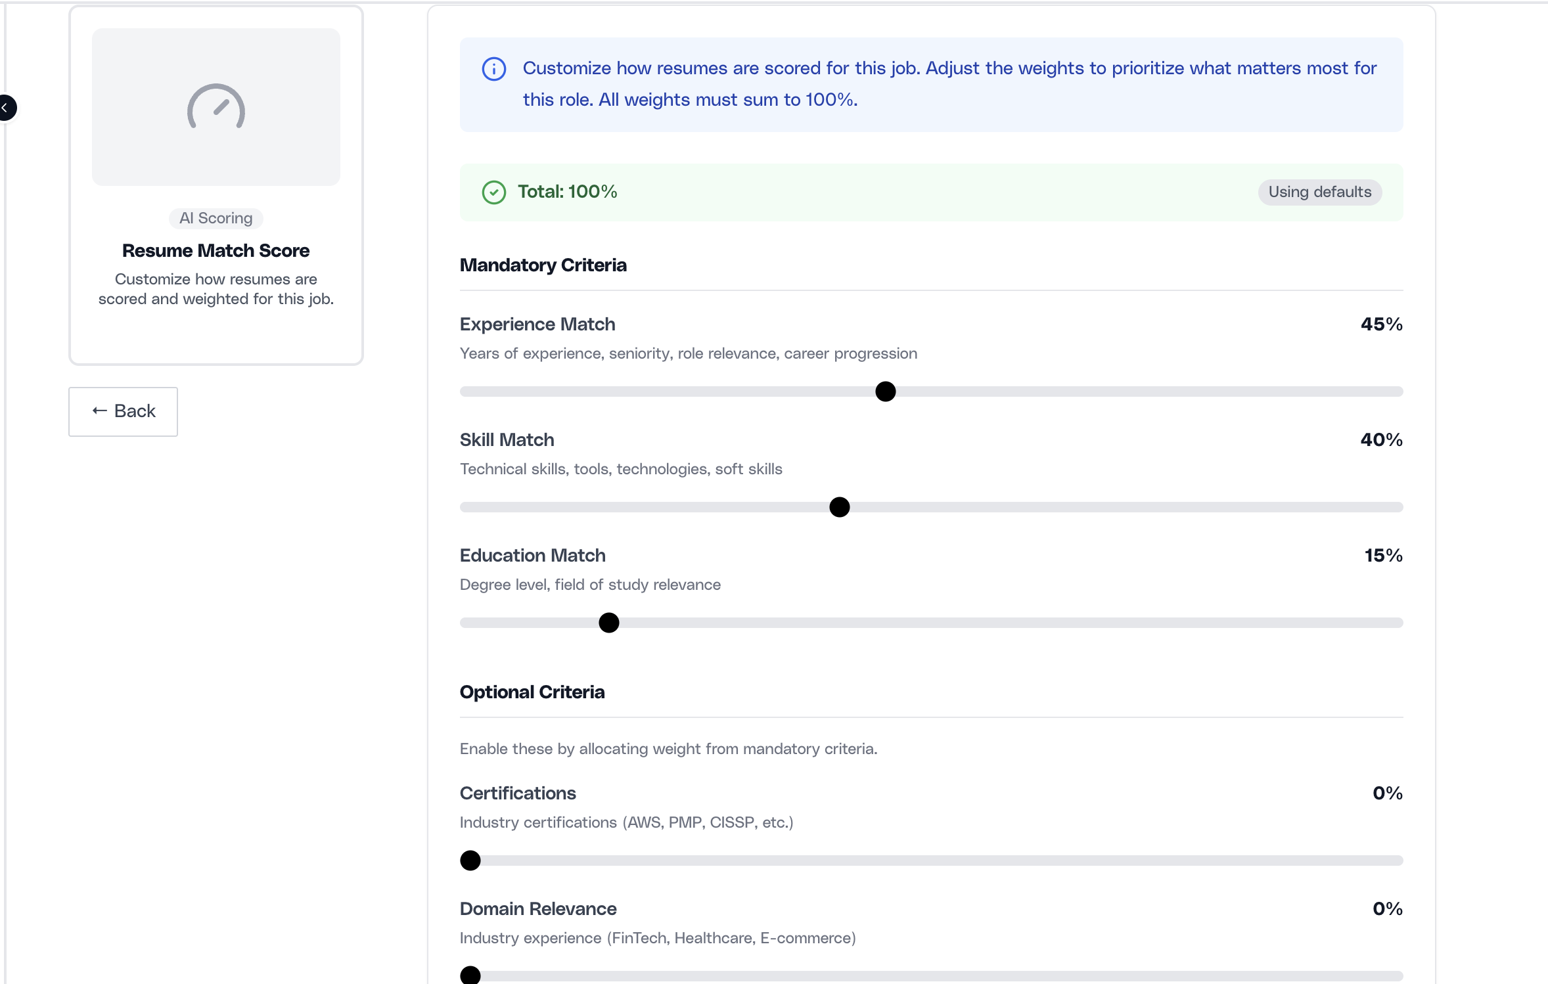Select the AI Scoring badge
1548x984 pixels.
point(216,218)
